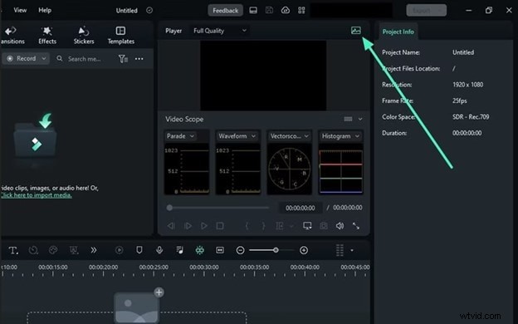Stop the playback
The image size is (518, 324).
tap(220, 226)
